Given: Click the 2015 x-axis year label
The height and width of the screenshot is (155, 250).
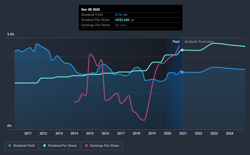Looking at the screenshot, I should (x=90, y=133).
